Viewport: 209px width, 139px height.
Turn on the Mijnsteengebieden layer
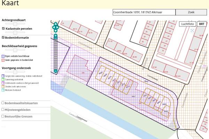click(3, 109)
